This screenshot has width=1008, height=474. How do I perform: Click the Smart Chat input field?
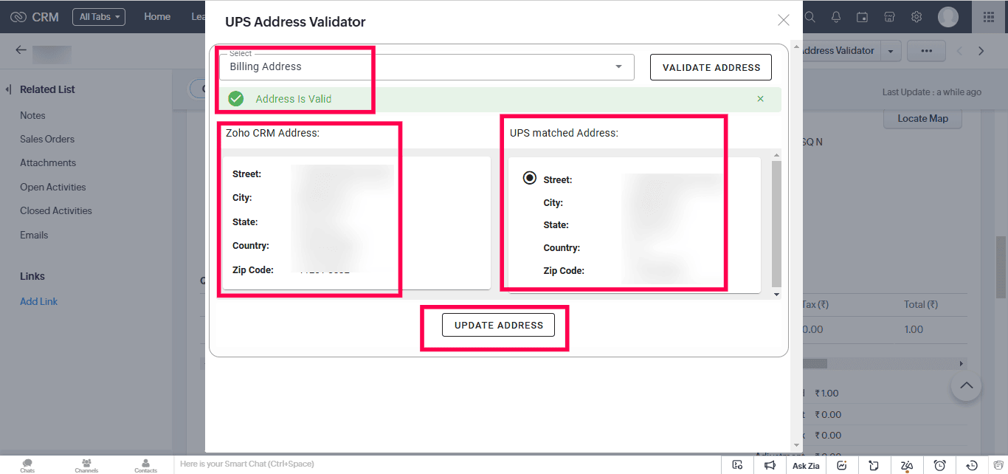click(447, 464)
